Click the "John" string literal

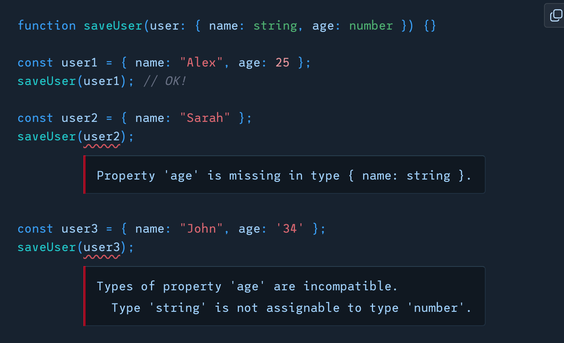(x=201, y=229)
